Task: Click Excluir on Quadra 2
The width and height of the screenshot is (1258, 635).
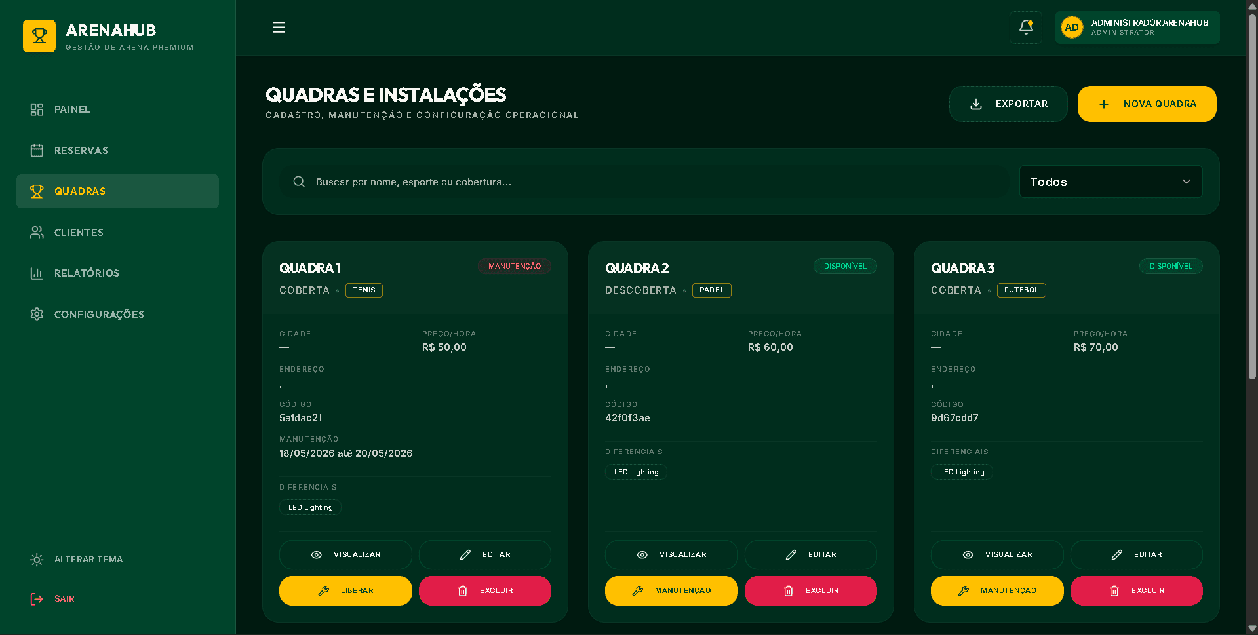Action: (811, 590)
